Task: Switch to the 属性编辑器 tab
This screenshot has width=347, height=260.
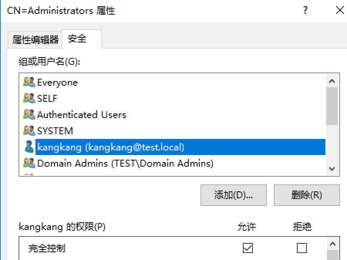Action: (x=35, y=39)
